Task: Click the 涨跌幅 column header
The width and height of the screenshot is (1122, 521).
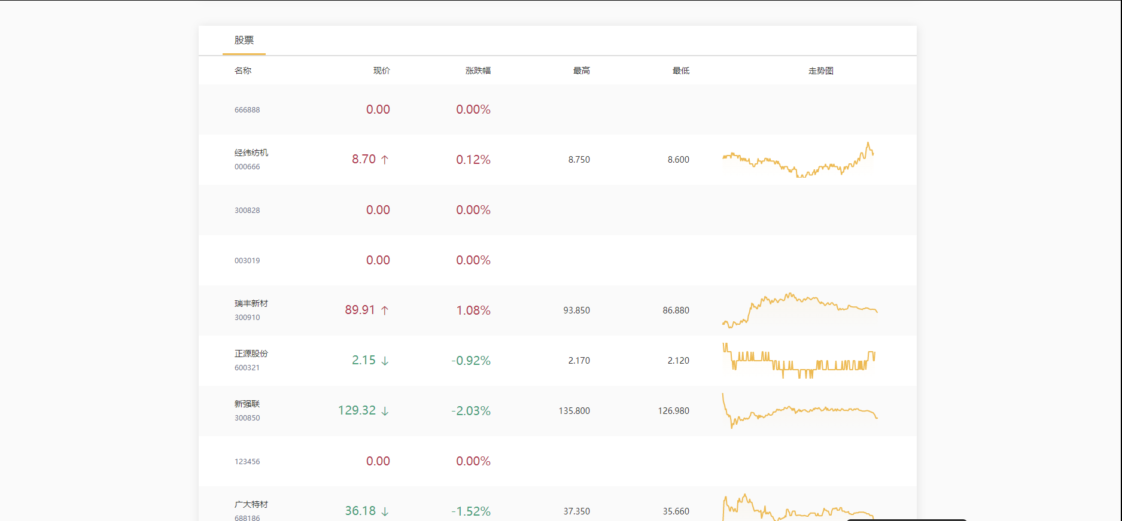Action: 478,71
